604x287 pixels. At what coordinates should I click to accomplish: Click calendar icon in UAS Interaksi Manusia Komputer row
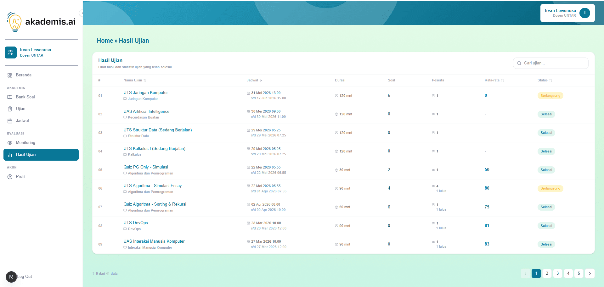(x=248, y=242)
